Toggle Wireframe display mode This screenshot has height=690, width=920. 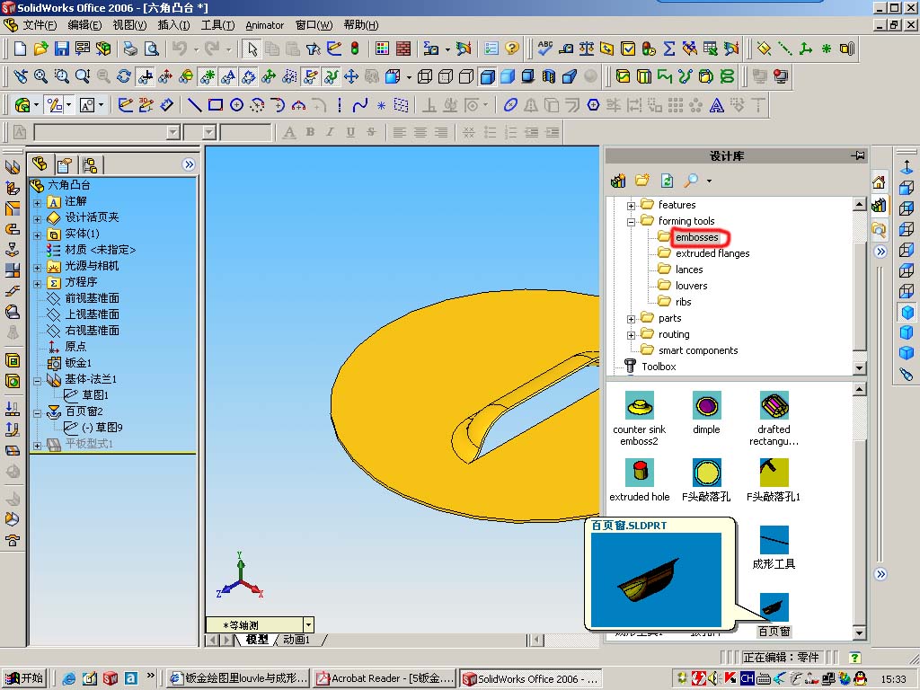coord(425,76)
